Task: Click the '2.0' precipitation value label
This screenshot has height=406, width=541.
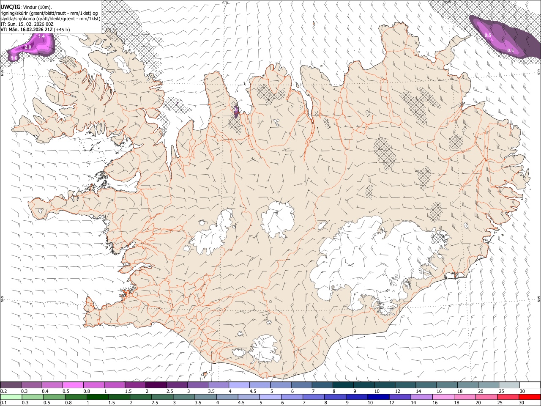Action: 28,47
